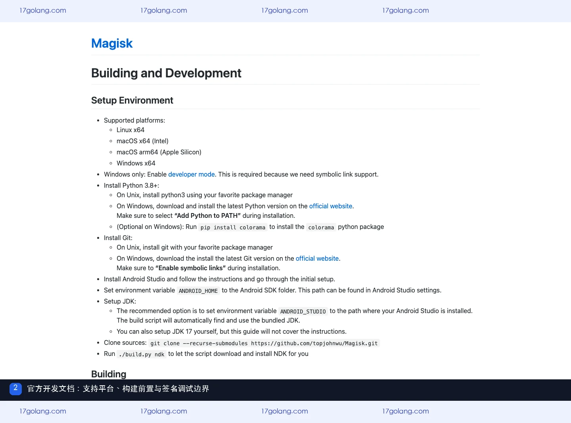The image size is (571, 423).
Task: Open the Magisk title link
Action: tap(112, 43)
